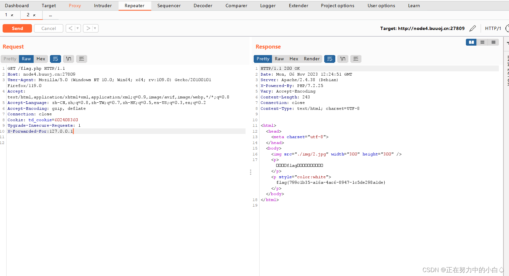This screenshot has width=509, height=276.
Task: Click the X-Powered-By: PHP/7.2.25 header
Action: coord(292,86)
